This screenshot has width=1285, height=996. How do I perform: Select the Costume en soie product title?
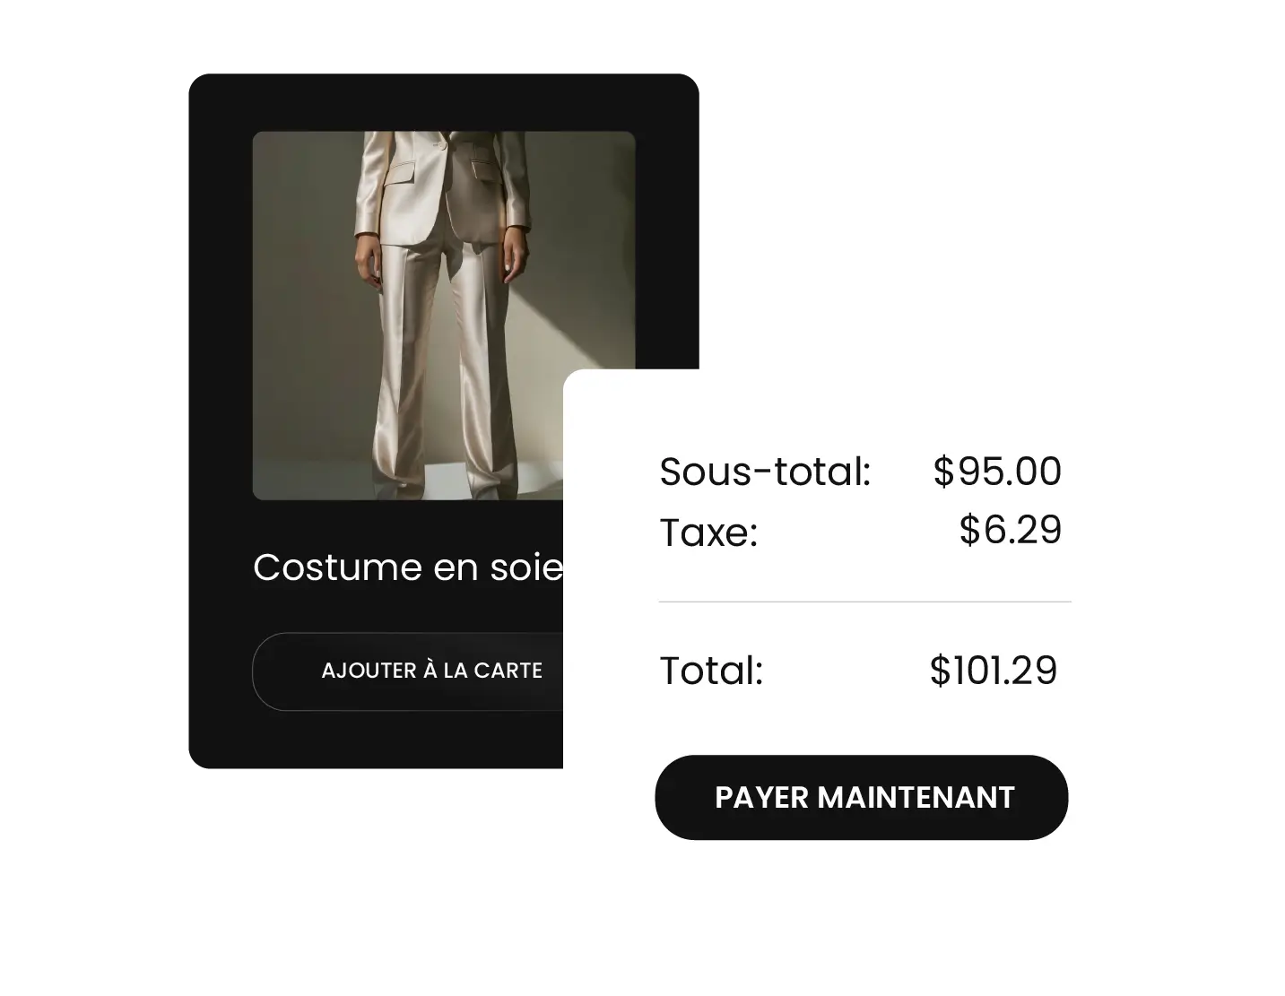point(408,567)
